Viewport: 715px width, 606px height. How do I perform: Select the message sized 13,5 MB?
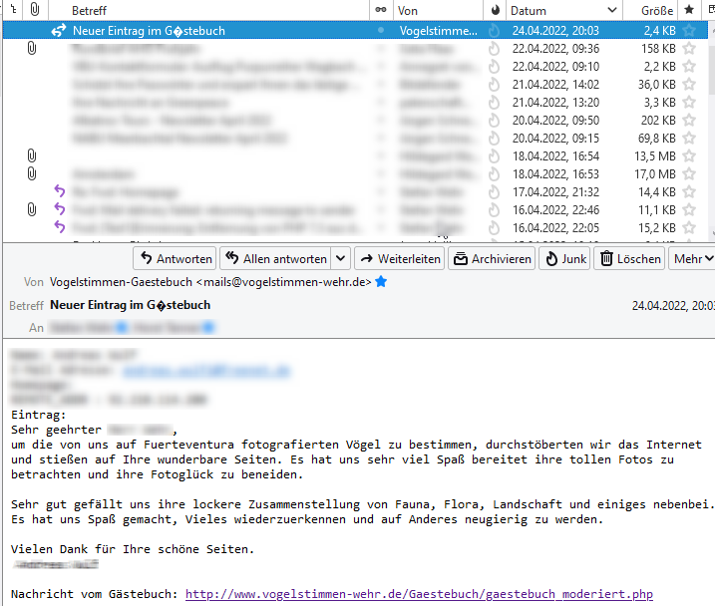tap(355, 155)
